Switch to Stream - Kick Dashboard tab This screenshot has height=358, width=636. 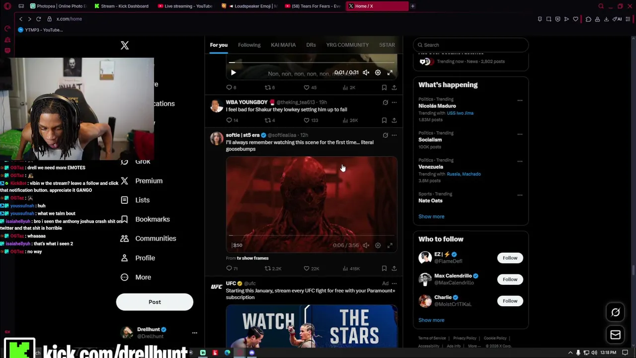tap(122, 6)
